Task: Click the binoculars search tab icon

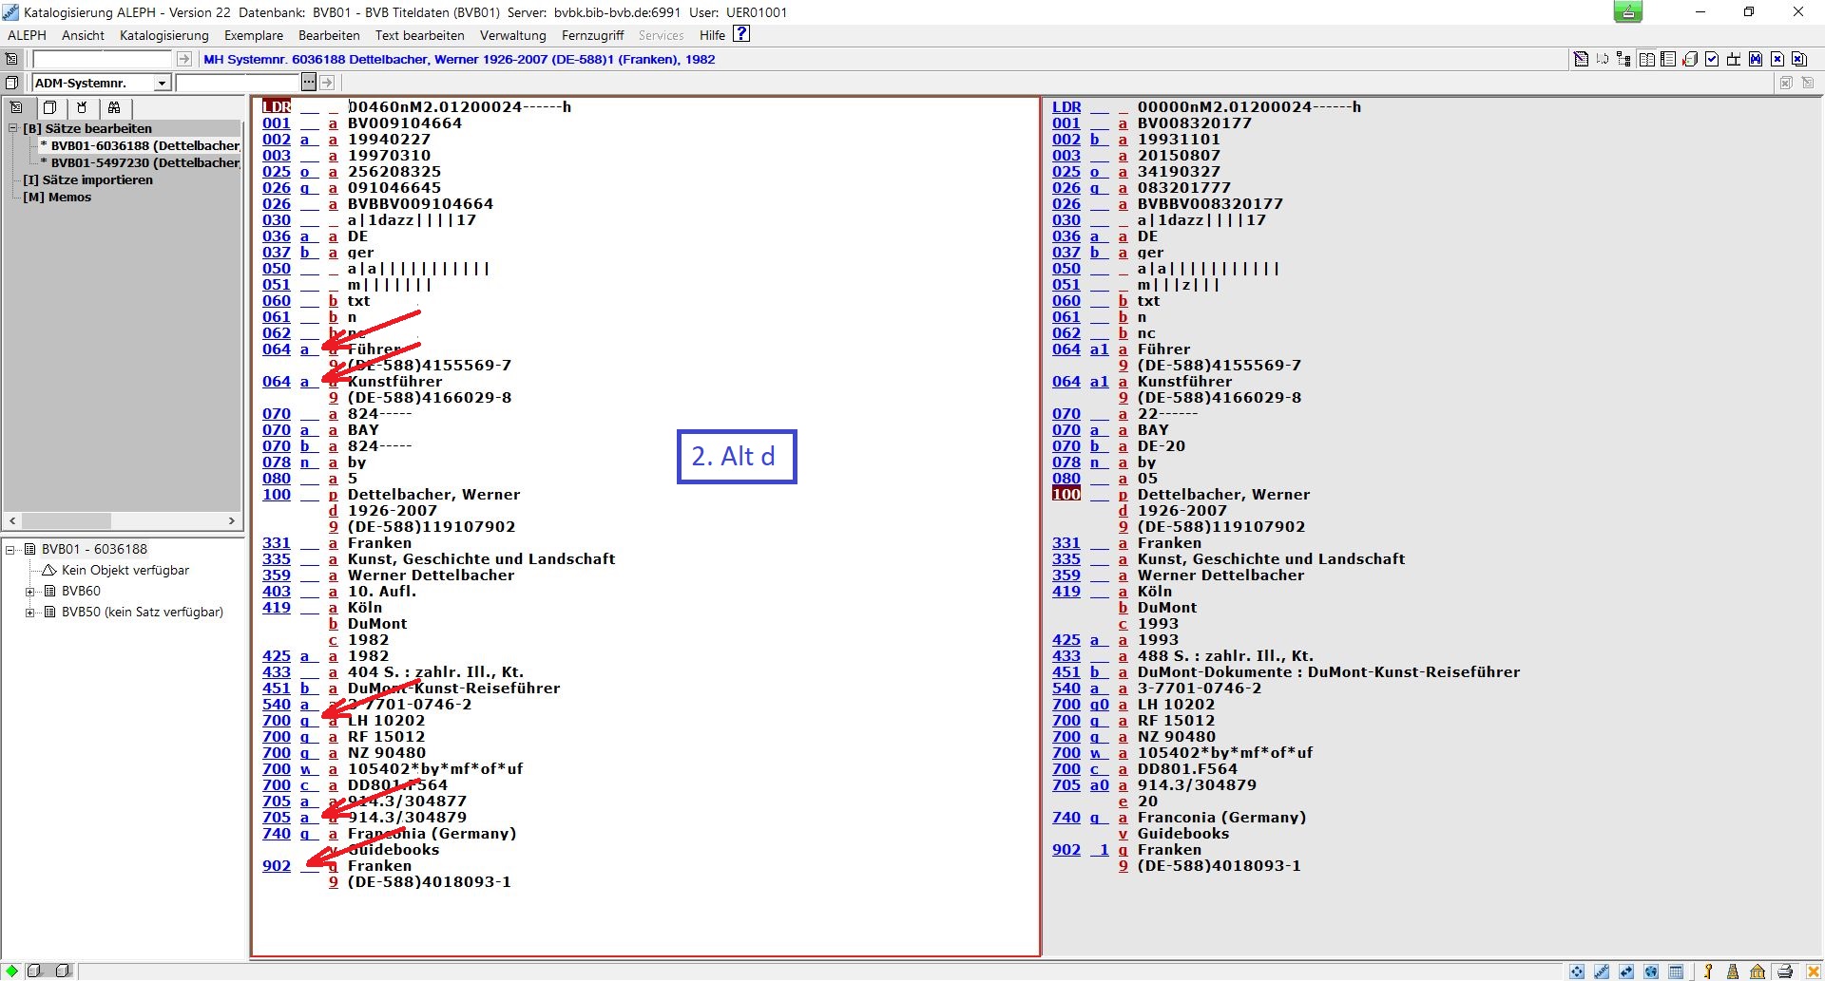Action: (x=114, y=108)
